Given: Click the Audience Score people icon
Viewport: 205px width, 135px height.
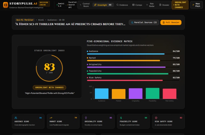Looking at the screenshot, I should (16, 118).
